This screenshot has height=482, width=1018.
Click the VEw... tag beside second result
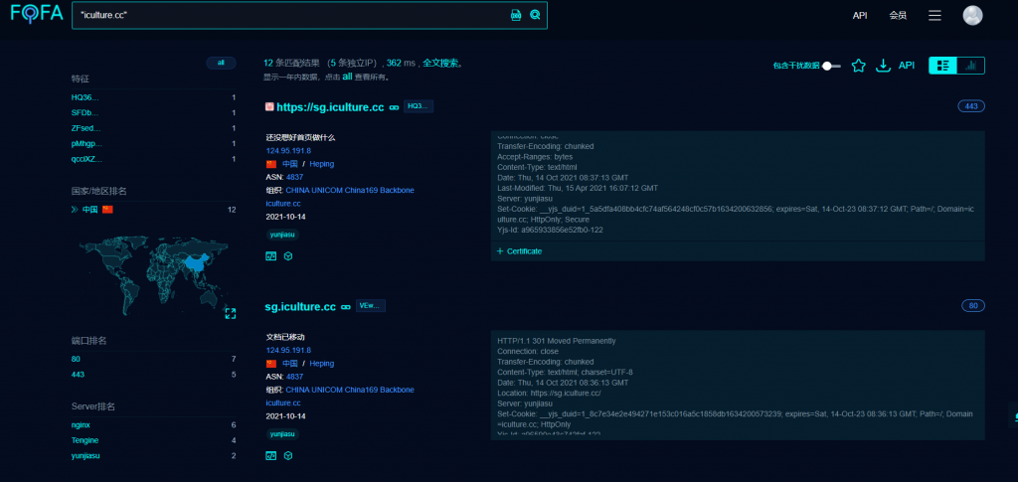tap(371, 305)
